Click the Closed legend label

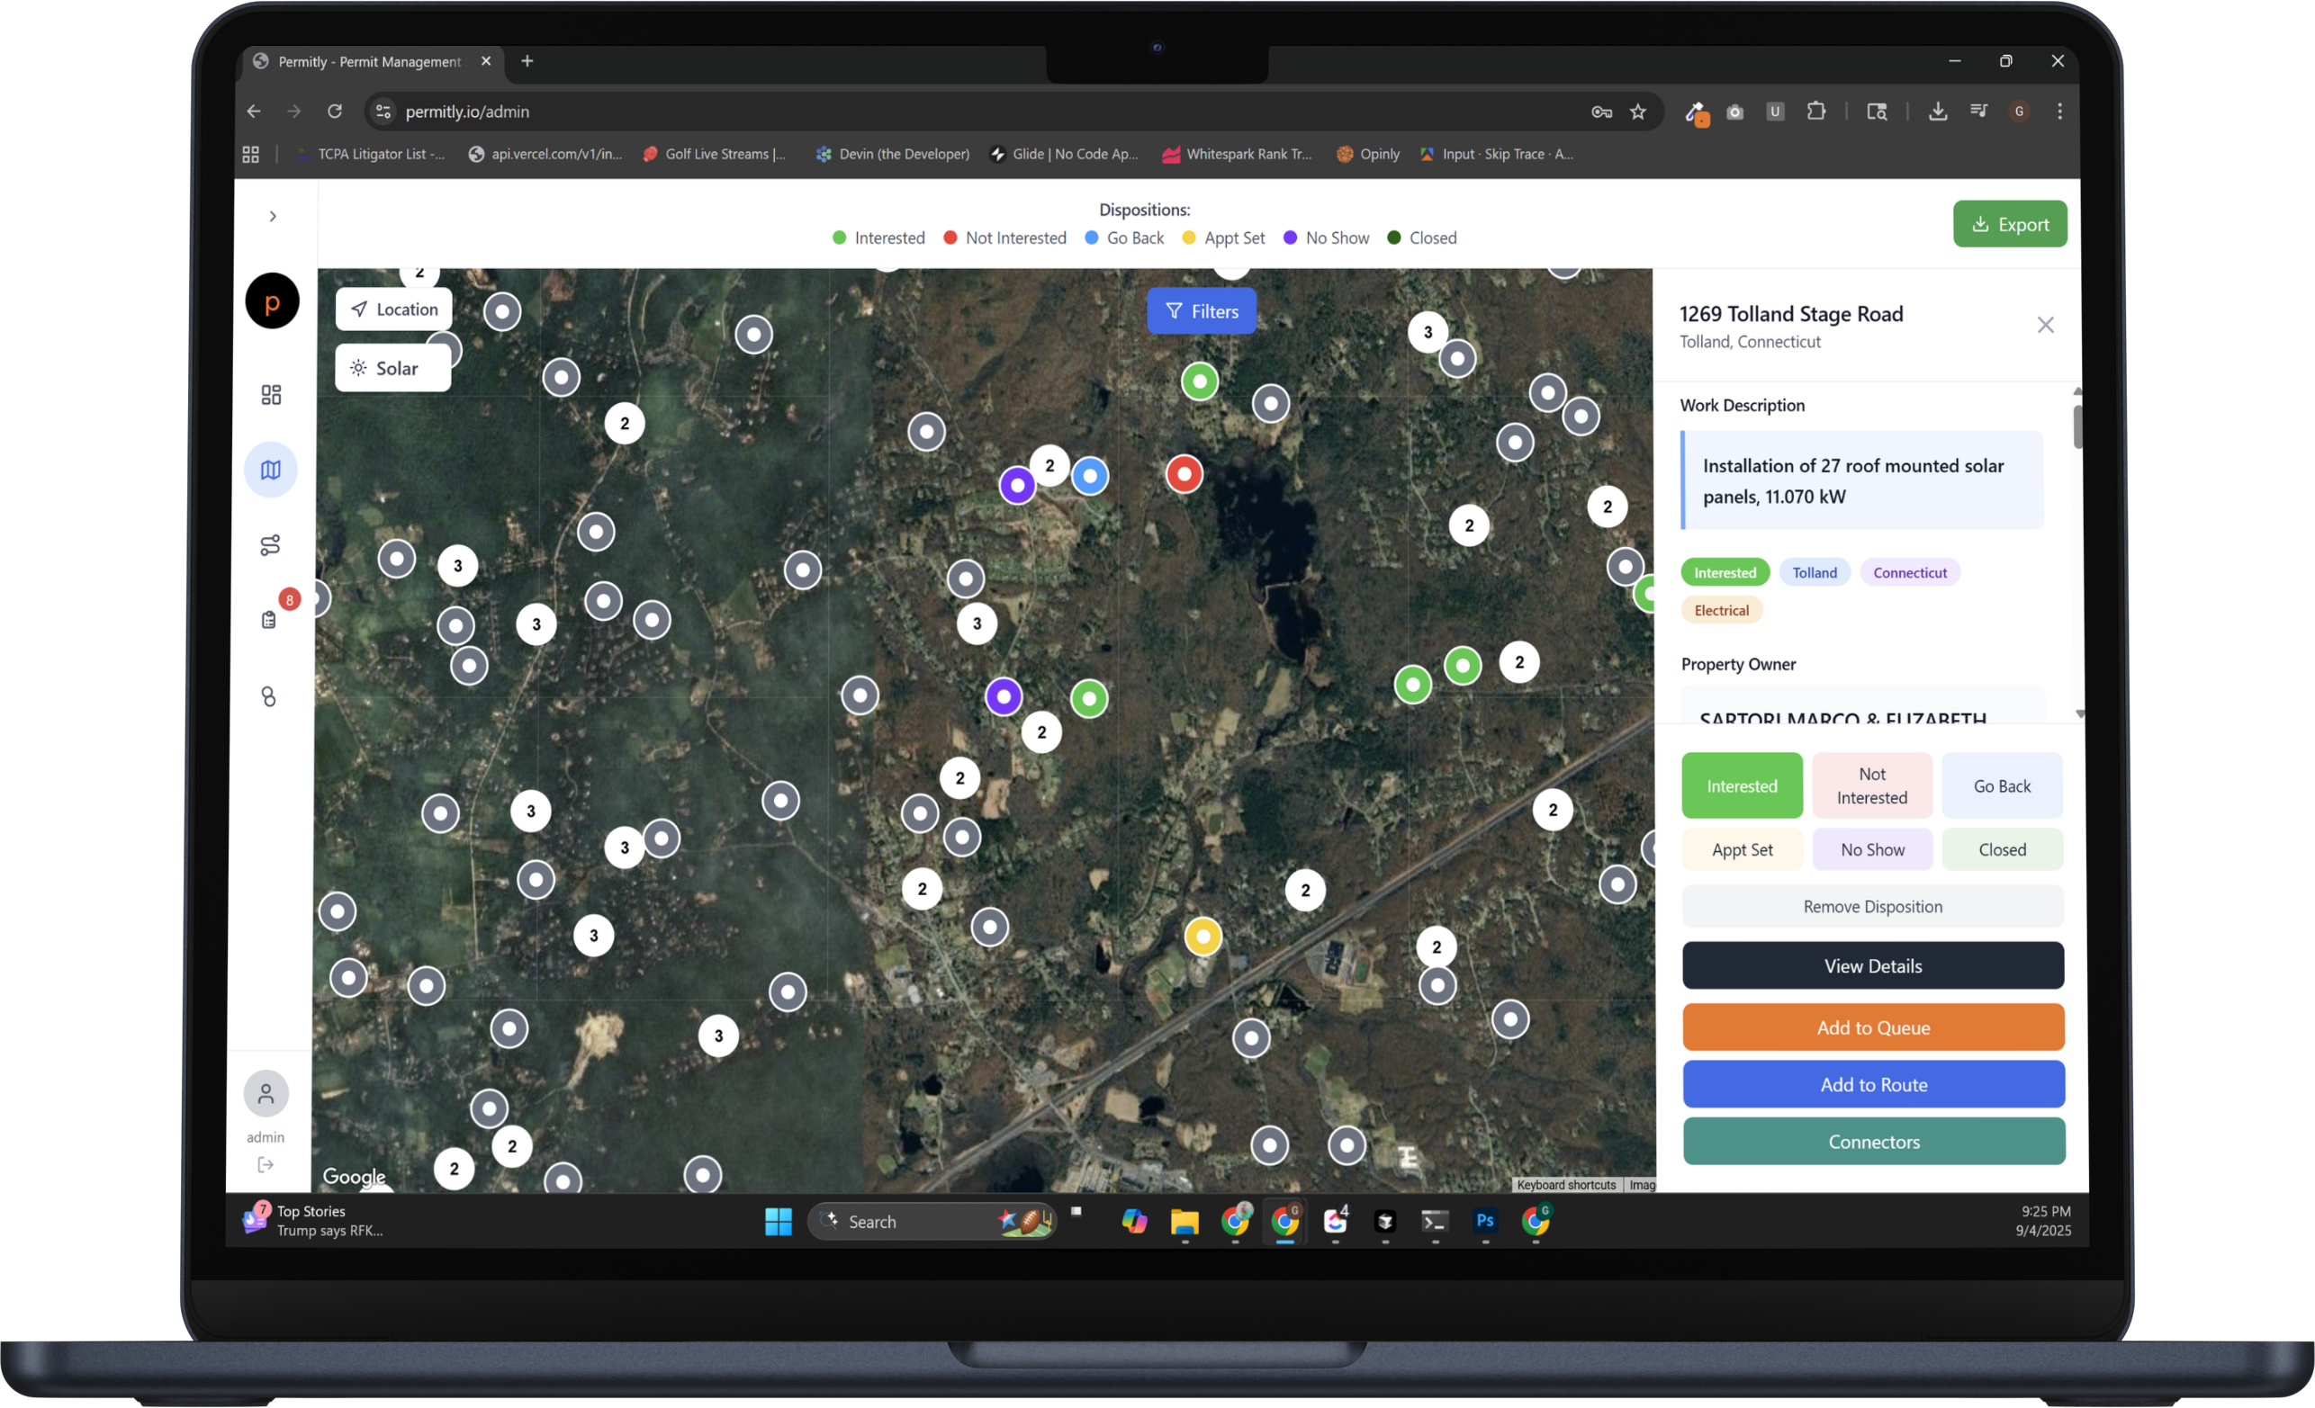point(1433,238)
